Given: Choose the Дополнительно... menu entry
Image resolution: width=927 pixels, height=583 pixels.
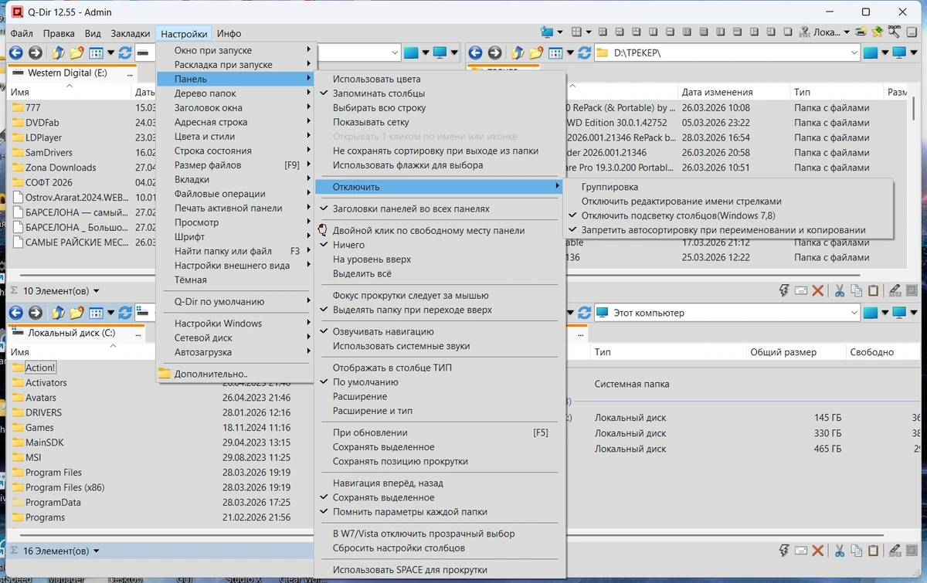Looking at the screenshot, I should (x=236, y=373).
